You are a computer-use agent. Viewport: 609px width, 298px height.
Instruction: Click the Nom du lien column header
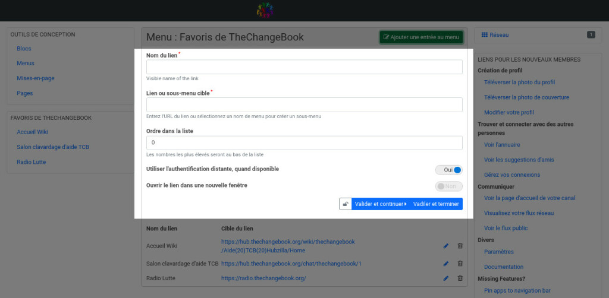pyautogui.click(x=162, y=229)
